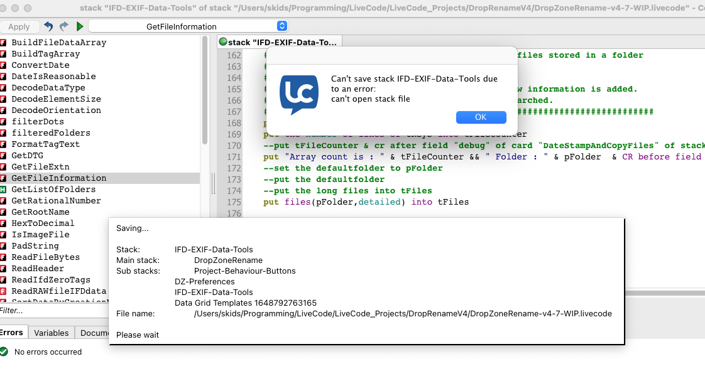Viewport: 705px width, 381px height.
Task: Dismiss the save error with OK
Action: pyautogui.click(x=481, y=117)
